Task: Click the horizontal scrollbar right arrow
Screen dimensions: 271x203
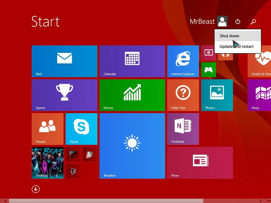Action: [260, 201]
